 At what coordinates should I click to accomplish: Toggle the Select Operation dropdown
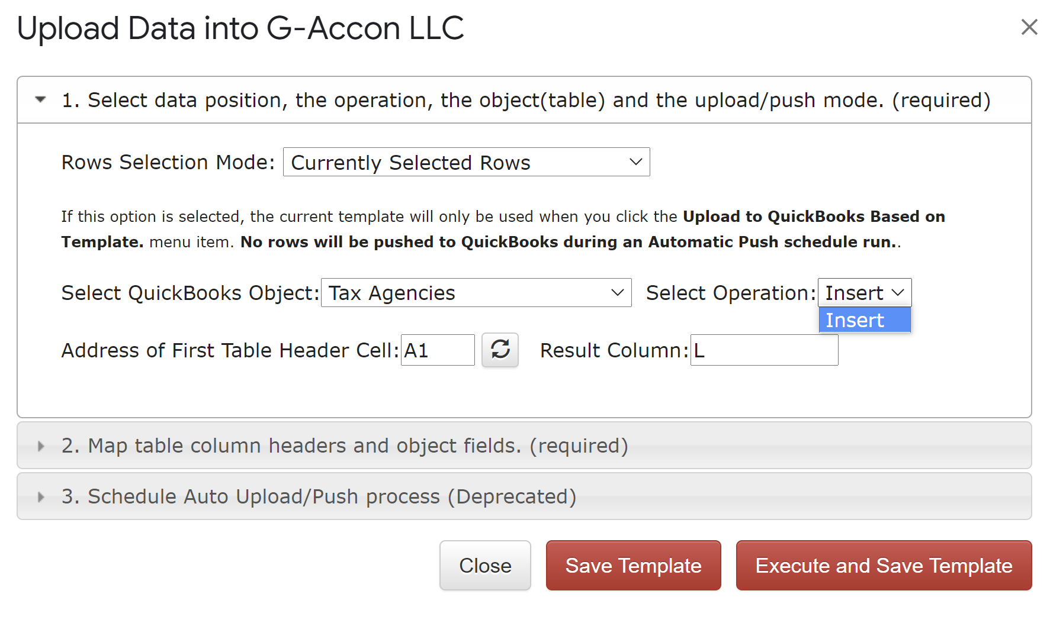pyautogui.click(x=863, y=293)
